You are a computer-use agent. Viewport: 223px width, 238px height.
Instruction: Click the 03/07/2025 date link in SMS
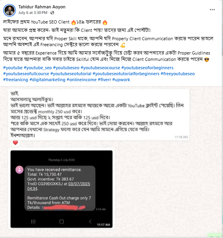click(79, 184)
